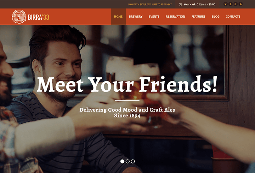
Task: View cart showing 0 items - $0.00
Action: pyautogui.click(x=199, y=4)
